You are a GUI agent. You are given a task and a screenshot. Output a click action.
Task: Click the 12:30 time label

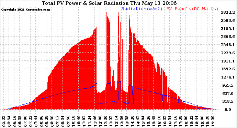tap(106, 121)
